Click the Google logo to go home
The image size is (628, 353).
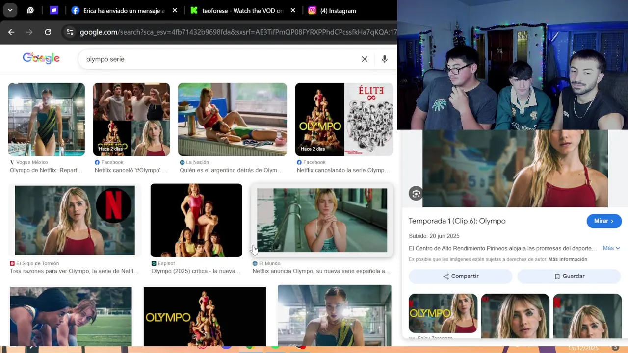(41, 58)
